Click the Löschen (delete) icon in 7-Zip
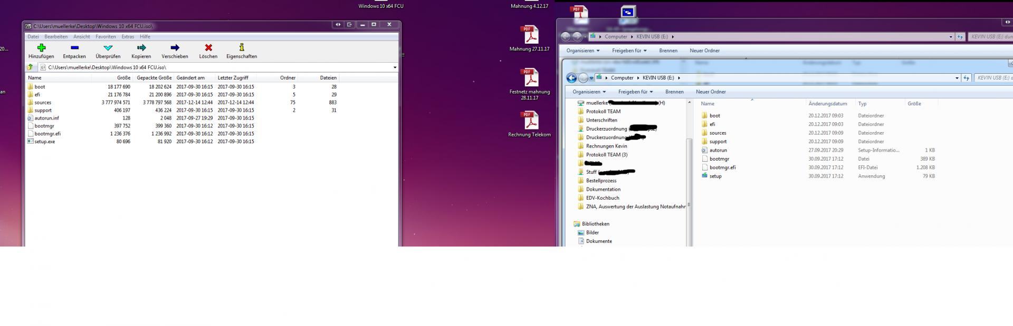Viewport: 1013px width, 326px height. (208, 48)
